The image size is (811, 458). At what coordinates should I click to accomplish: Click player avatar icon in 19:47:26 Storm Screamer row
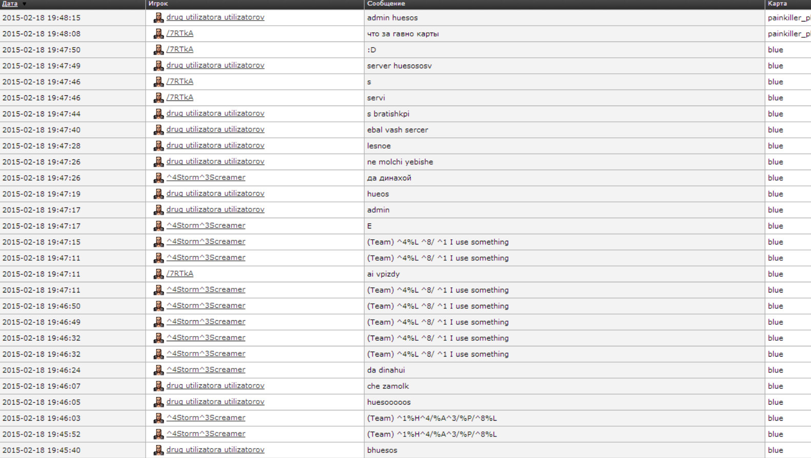click(159, 178)
